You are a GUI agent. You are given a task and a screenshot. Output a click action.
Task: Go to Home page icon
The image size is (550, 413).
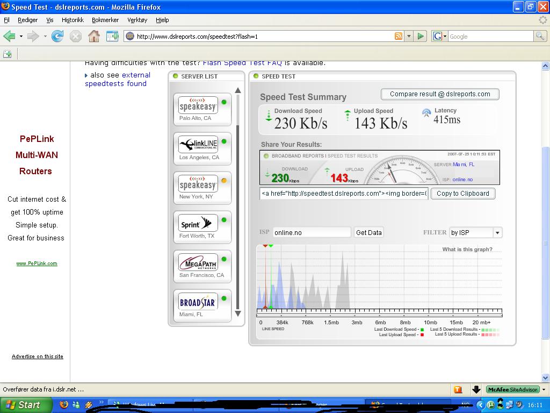[93, 36]
